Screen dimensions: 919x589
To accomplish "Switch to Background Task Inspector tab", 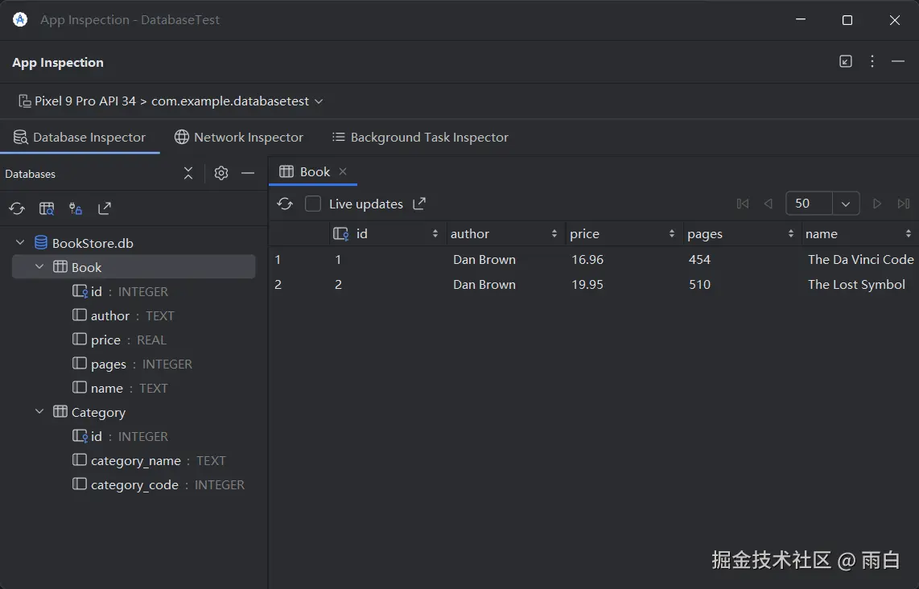I will coord(420,138).
